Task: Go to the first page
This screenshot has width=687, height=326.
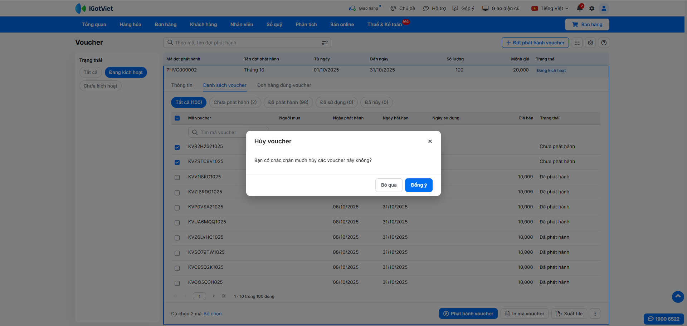Action: pyautogui.click(x=175, y=296)
